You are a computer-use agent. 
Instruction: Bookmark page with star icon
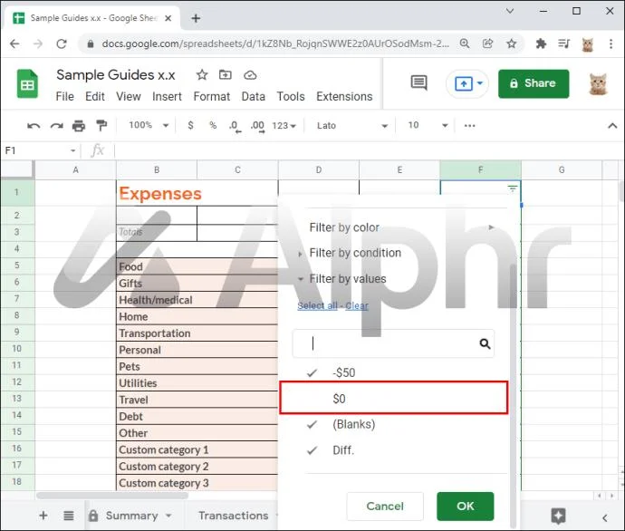pyautogui.click(x=512, y=43)
